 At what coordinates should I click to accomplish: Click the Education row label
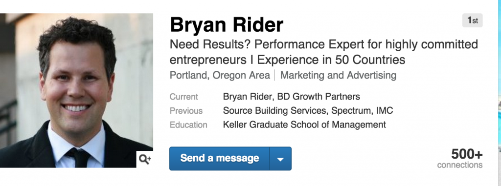[188, 124]
